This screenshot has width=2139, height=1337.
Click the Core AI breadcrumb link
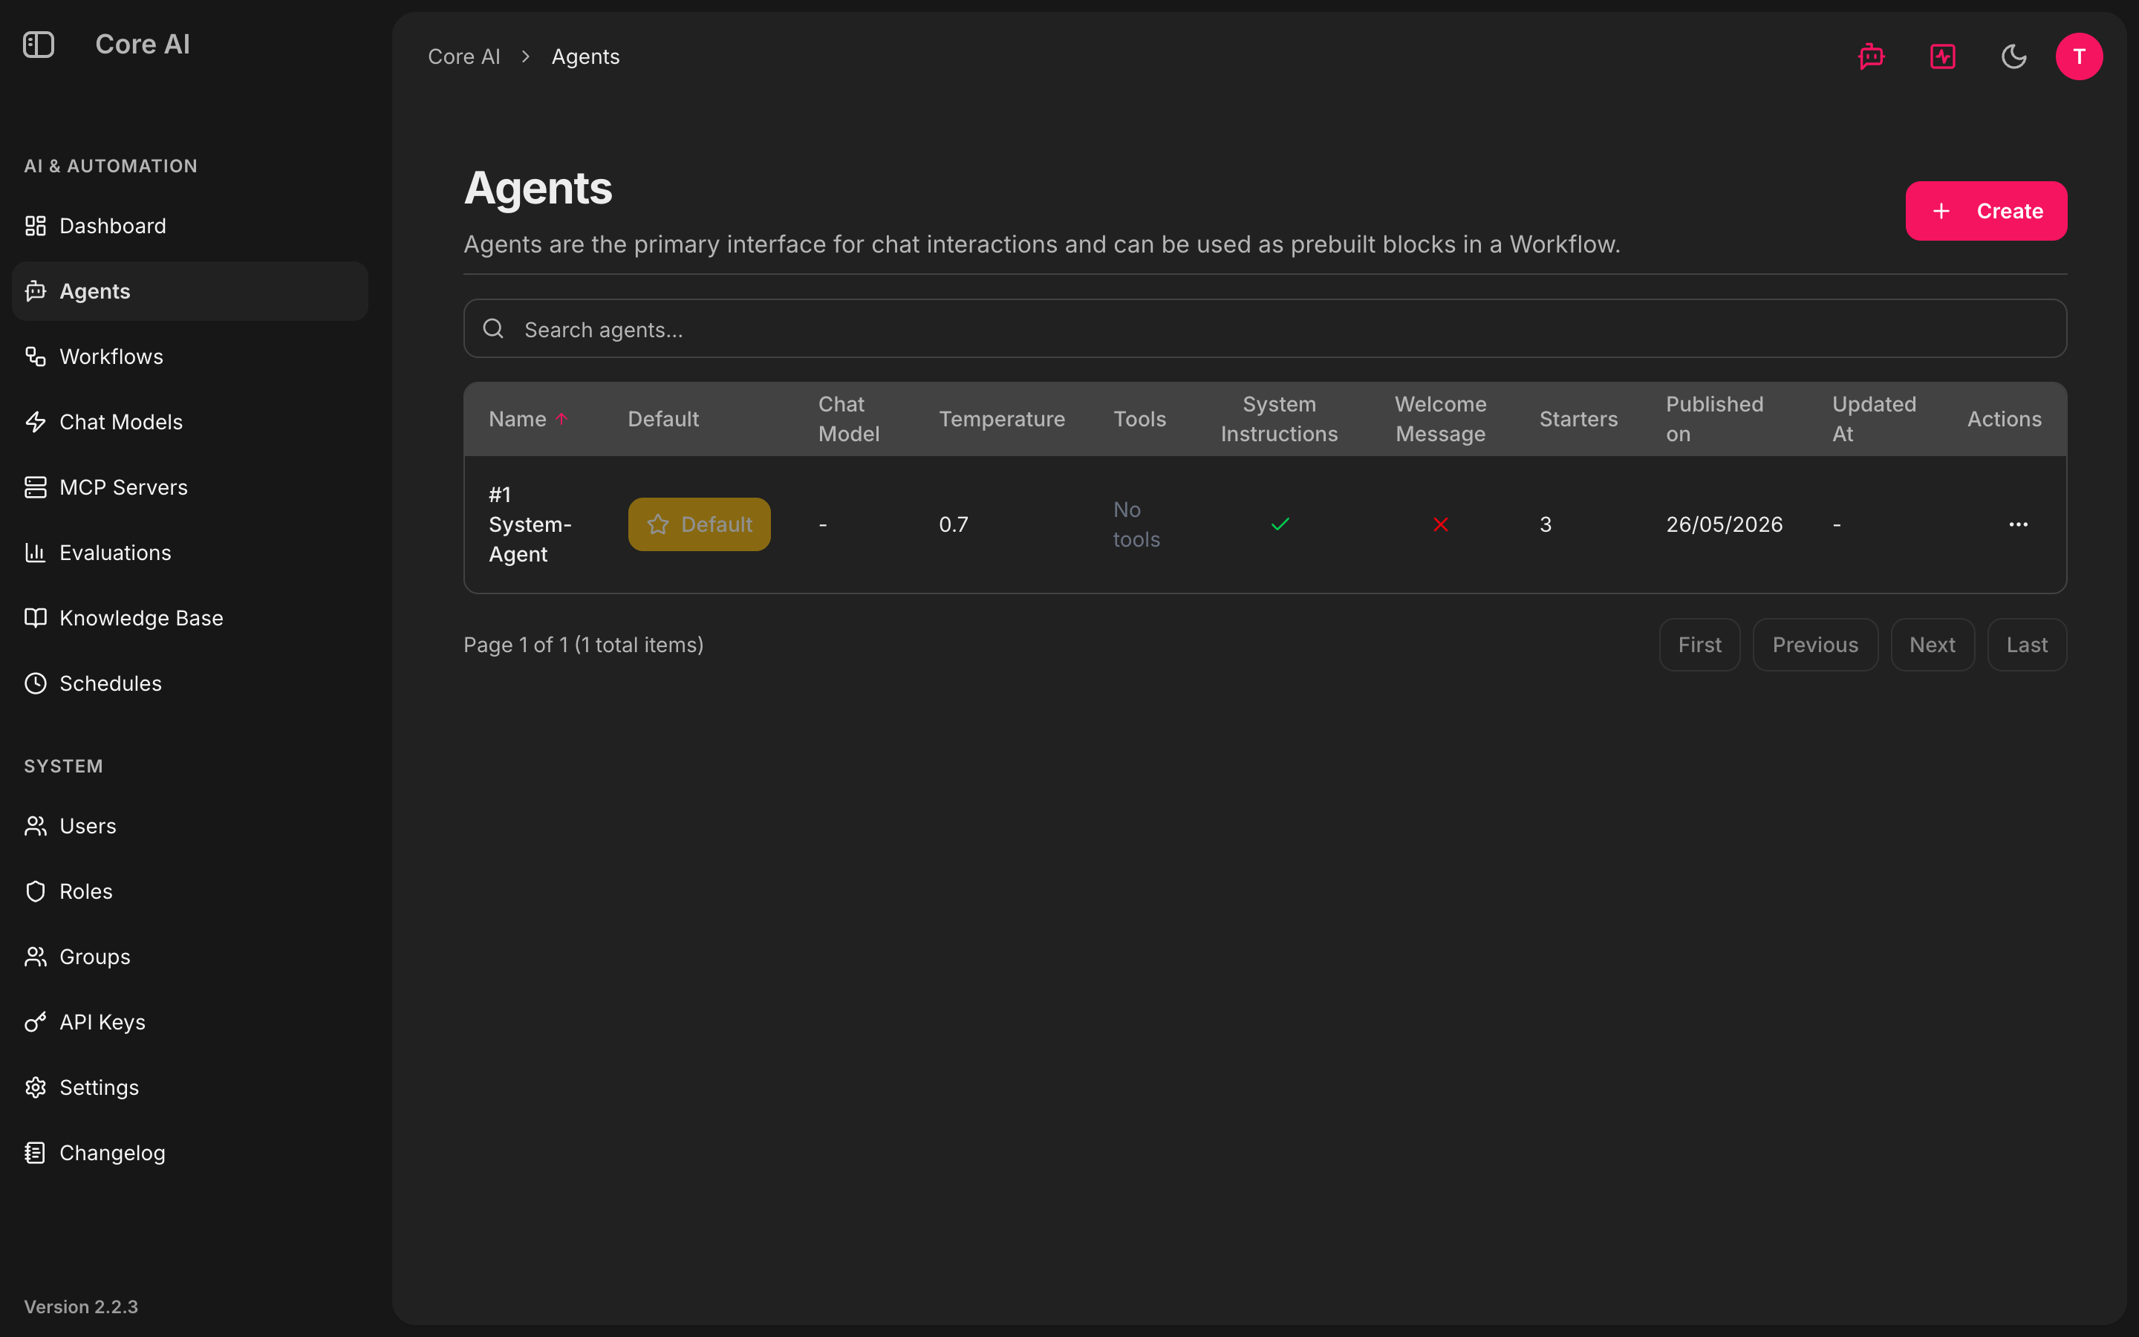pyautogui.click(x=464, y=56)
